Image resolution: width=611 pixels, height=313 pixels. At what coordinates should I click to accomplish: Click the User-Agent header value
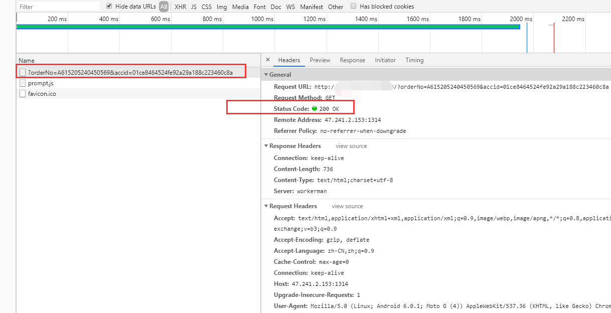461,306
